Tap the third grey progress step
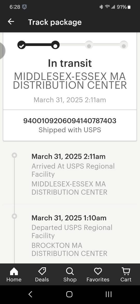Viewport: 140px width, 304px height. click(x=89, y=45)
